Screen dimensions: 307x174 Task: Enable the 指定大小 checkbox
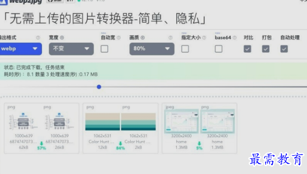point(185,49)
